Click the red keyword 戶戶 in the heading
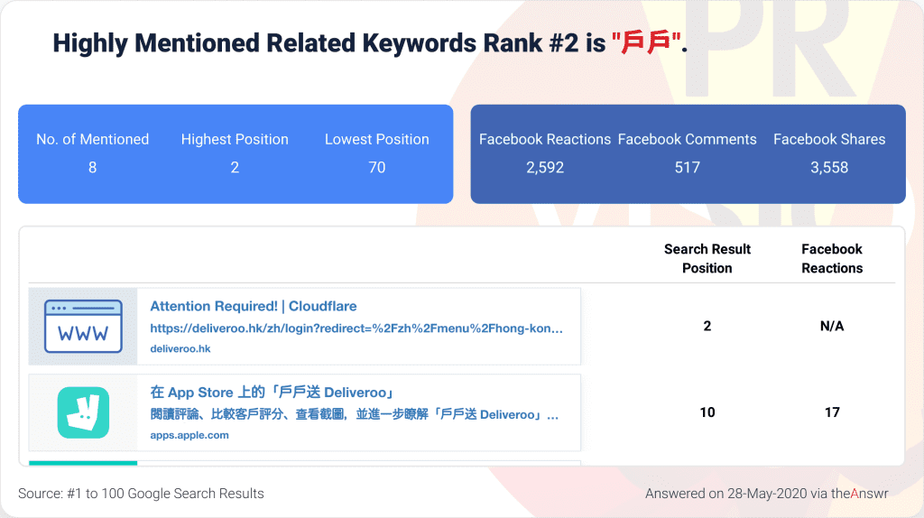 click(x=646, y=42)
